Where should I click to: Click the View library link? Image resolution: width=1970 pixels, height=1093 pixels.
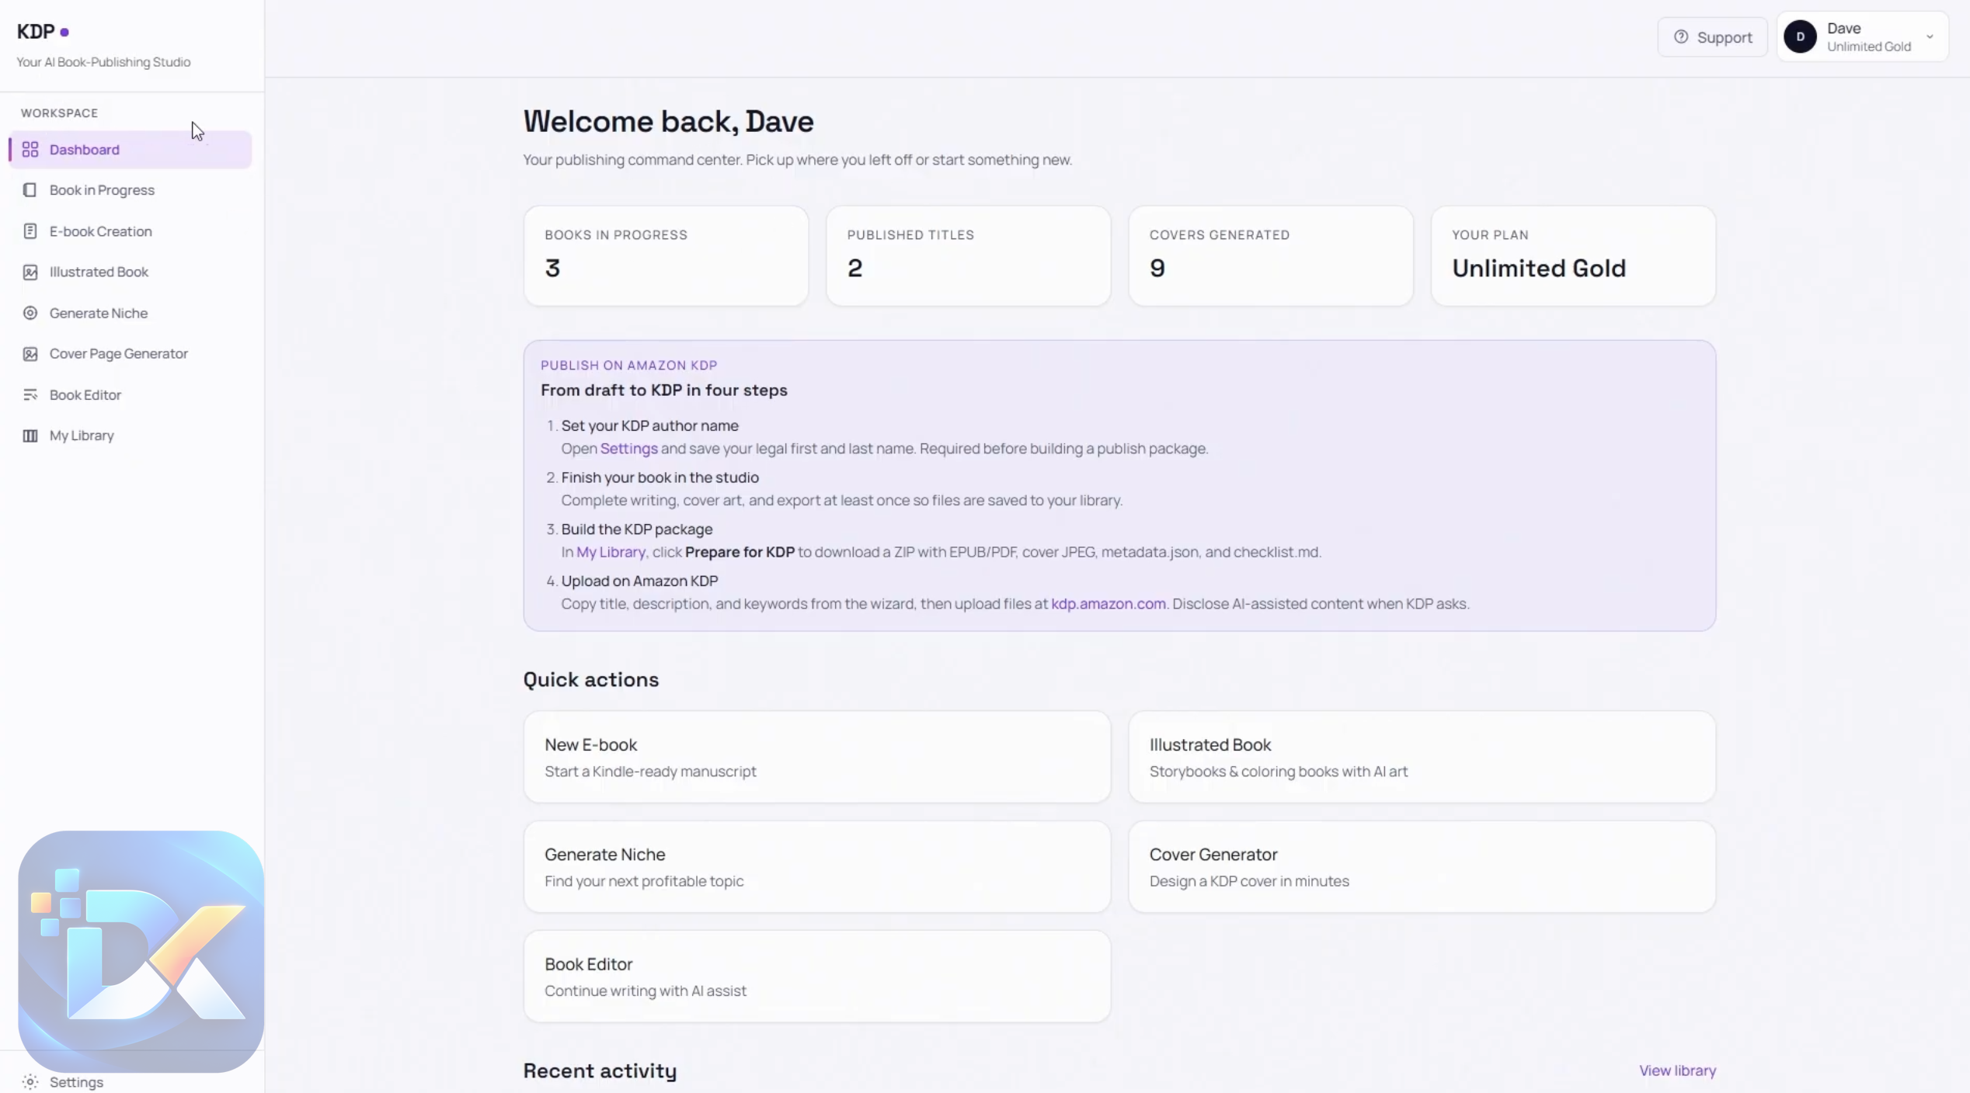click(1677, 1070)
